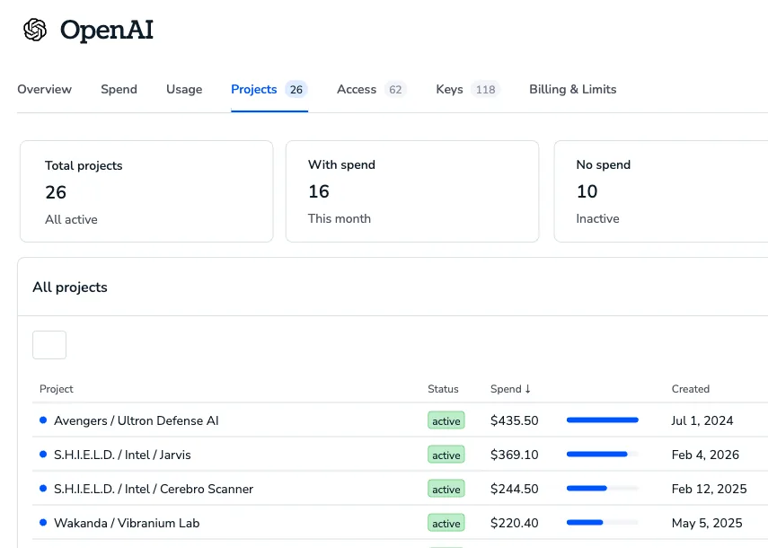768x548 pixels.
Task: Select the Projects tab
Action: pyautogui.click(x=269, y=89)
